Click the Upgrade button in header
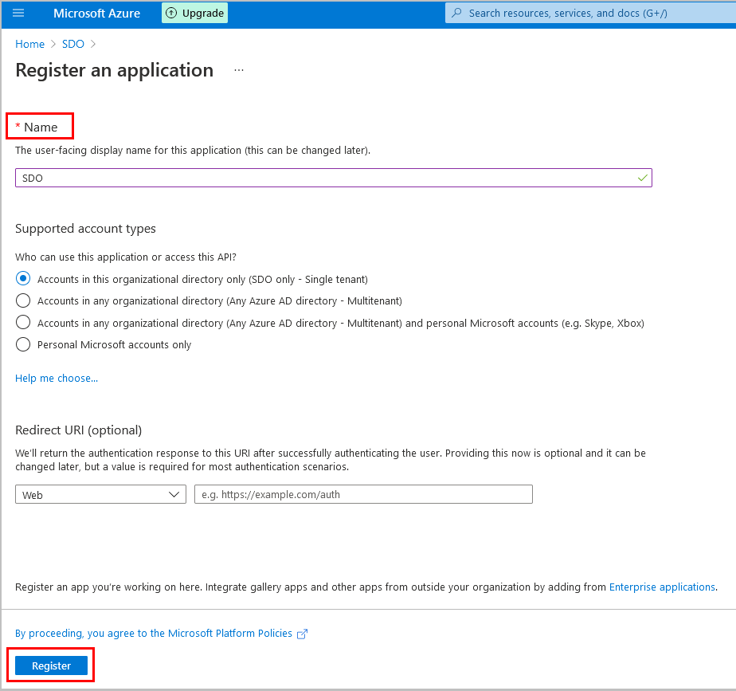 [195, 14]
